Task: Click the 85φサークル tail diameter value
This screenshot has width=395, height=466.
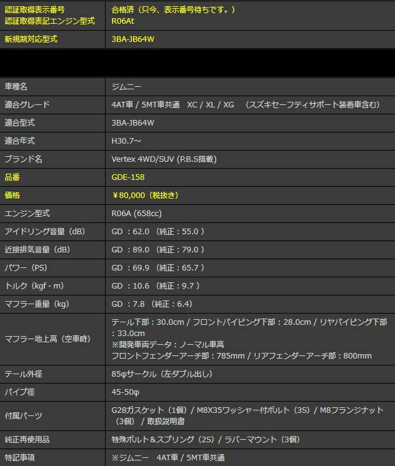Action: [x=161, y=374]
